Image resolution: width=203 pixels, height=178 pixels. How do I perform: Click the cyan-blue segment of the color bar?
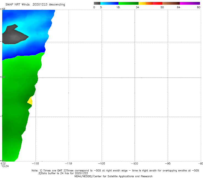[x=109, y=3]
